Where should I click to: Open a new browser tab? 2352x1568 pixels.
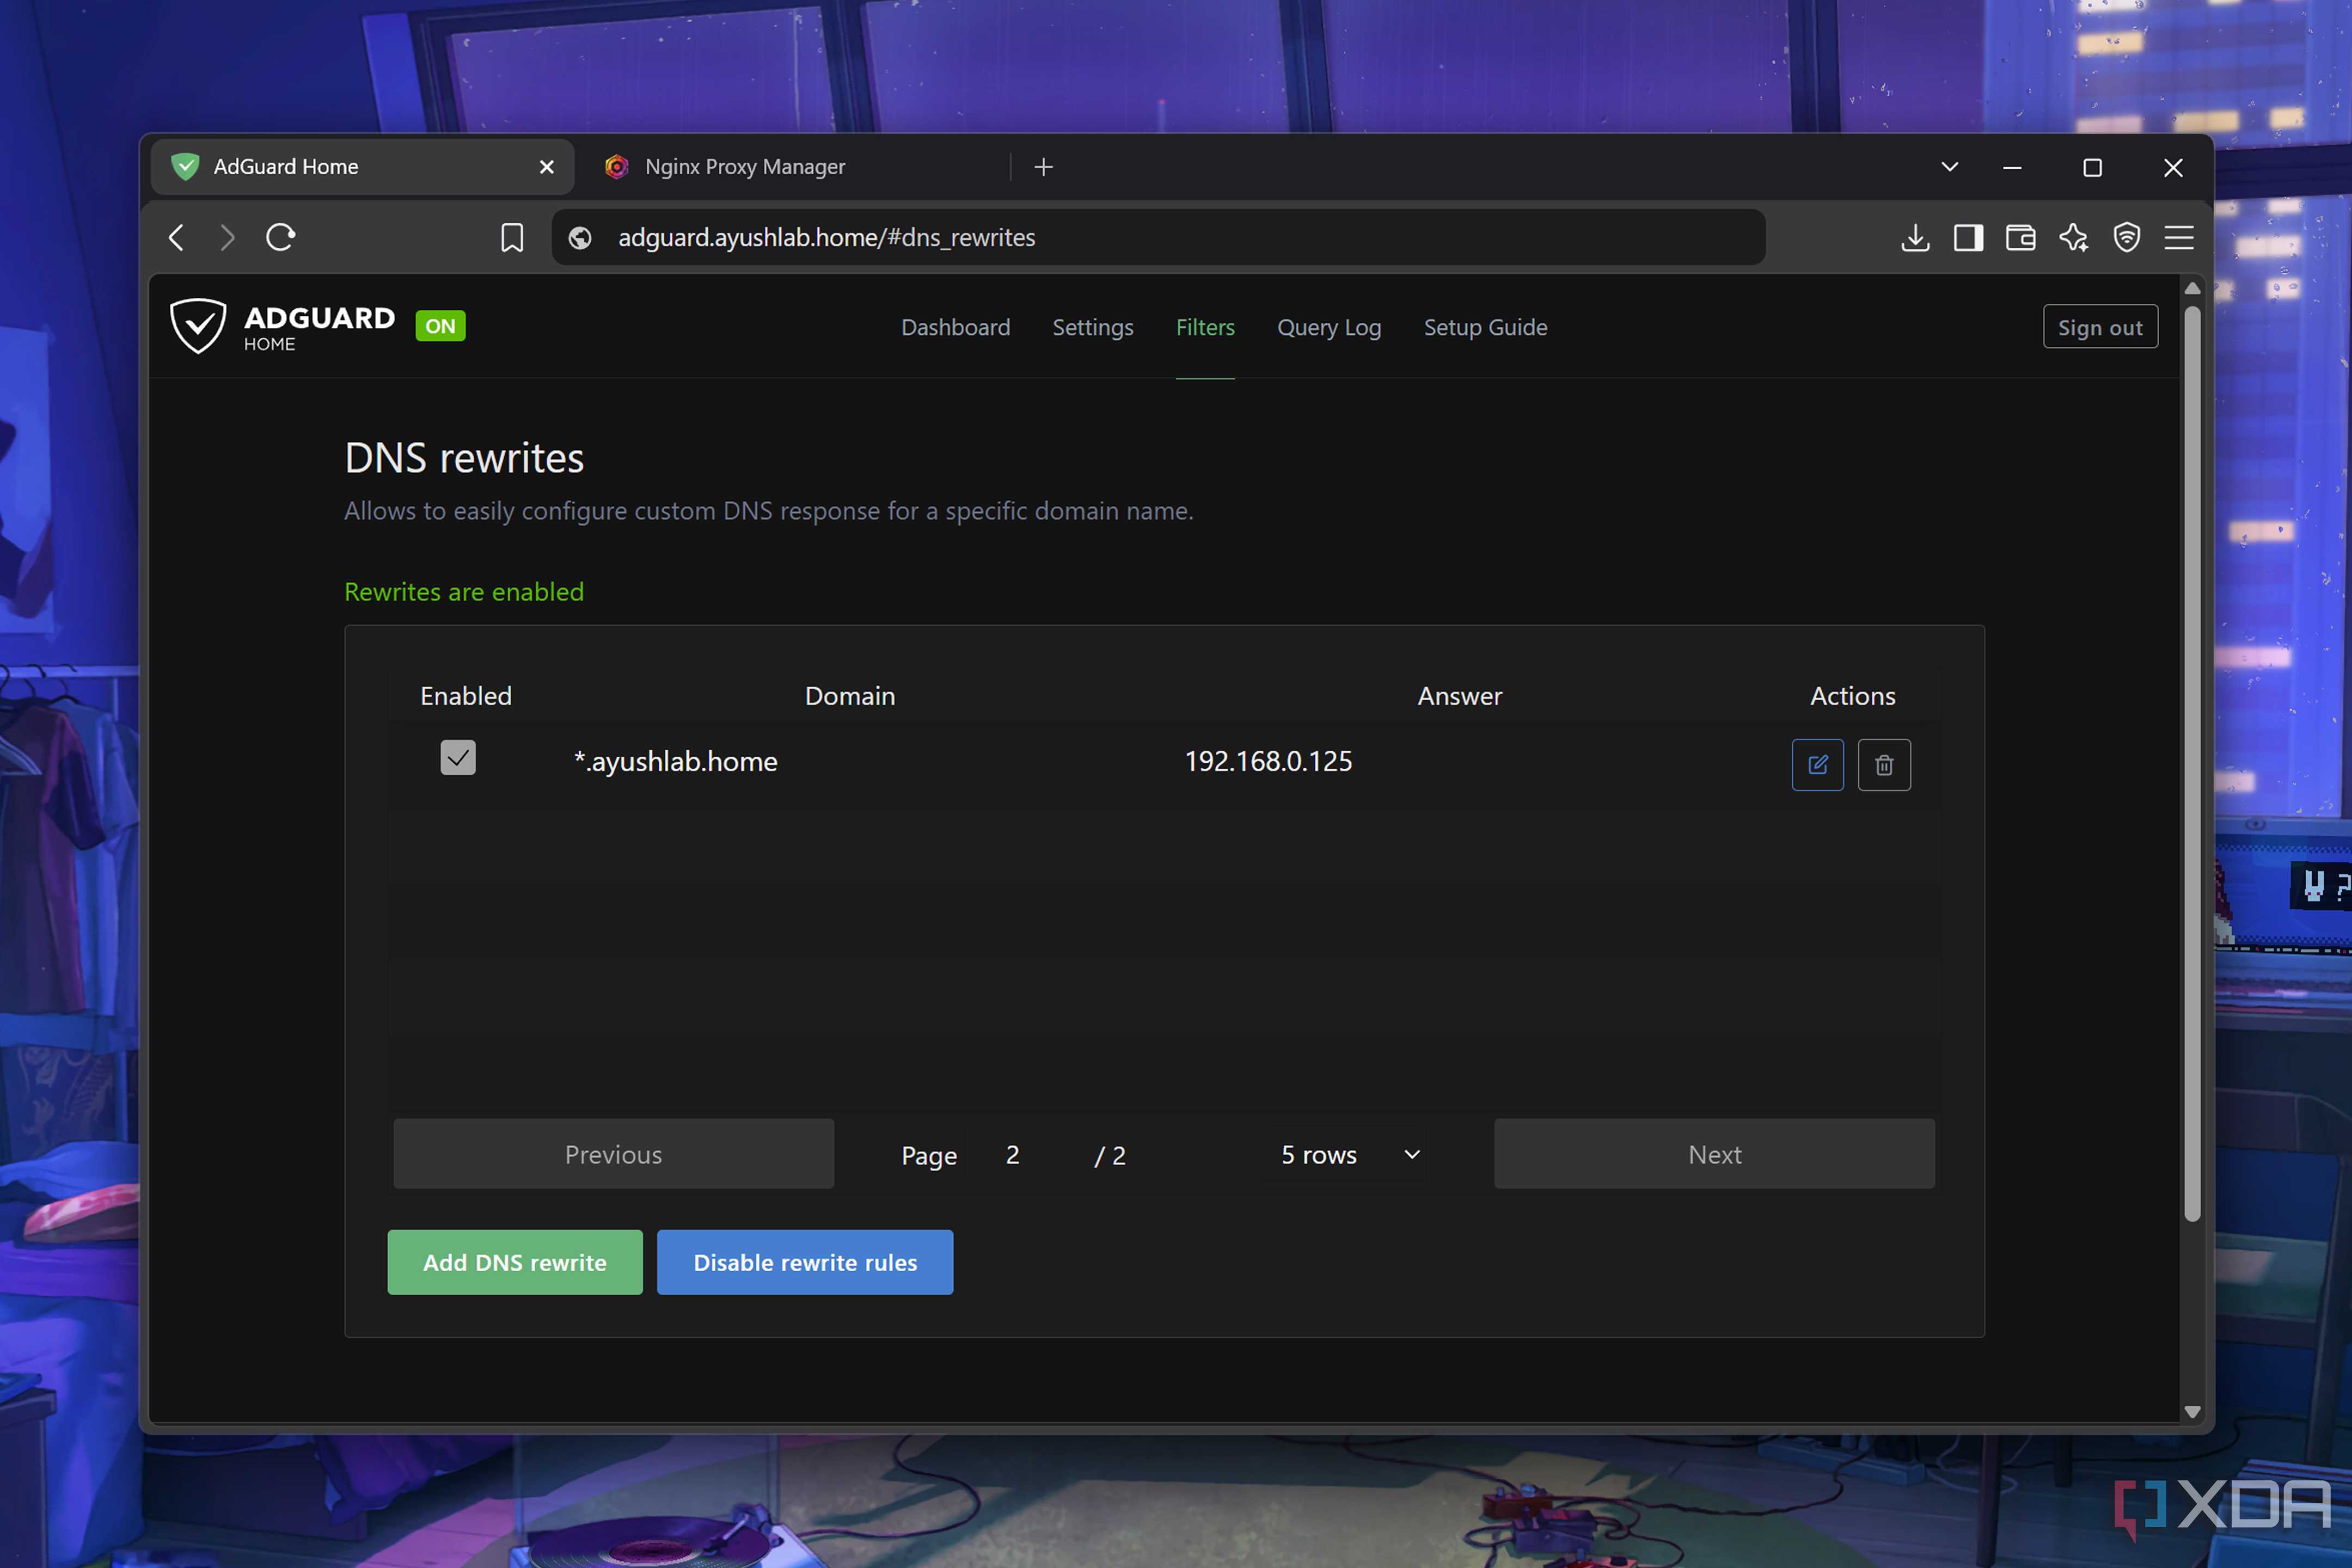tap(1043, 167)
